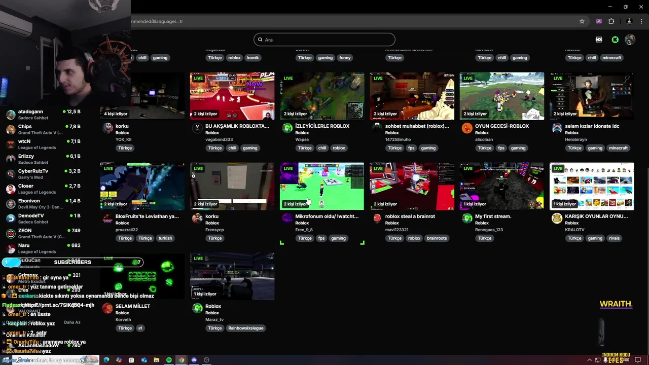Open Kick user avatar menu
The width and height of the screenshot is (649, 365).
[630, 40]
